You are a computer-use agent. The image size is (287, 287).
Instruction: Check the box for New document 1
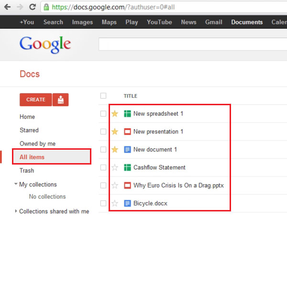coord(103,150)
